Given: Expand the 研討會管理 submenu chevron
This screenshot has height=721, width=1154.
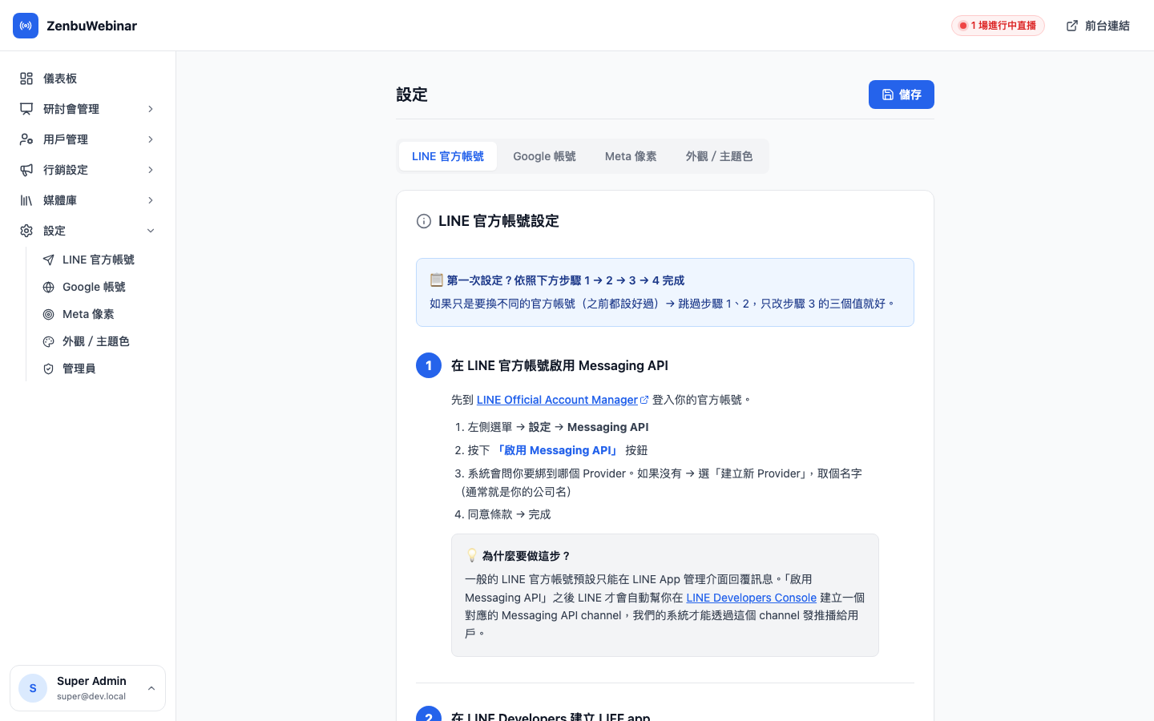Looking at the screenshot, I should coord(151,109).
